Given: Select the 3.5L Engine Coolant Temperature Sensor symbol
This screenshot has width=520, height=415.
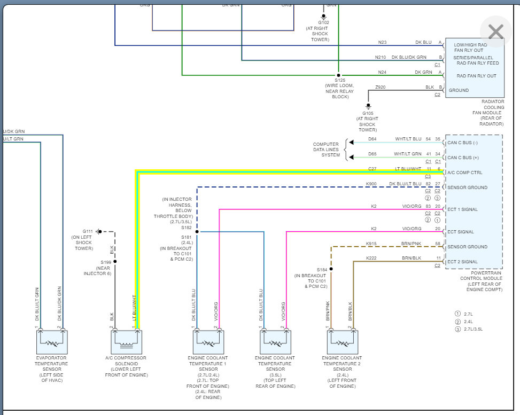Looking at the screenshot, I should (x=275, y=342).
